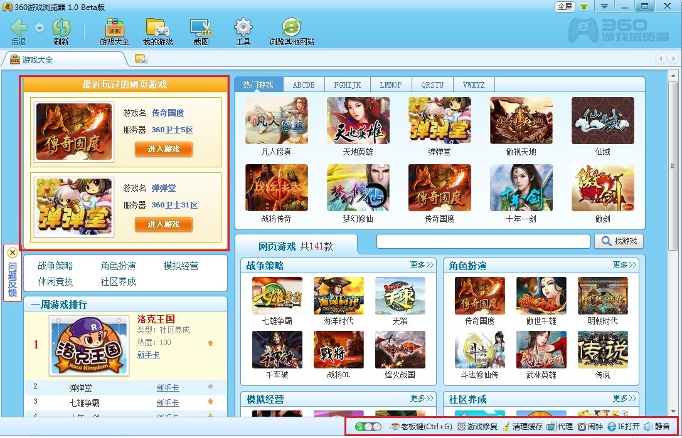Click 进入游戏 for 弹弹堂 360卫士31区

coord(164,224)
